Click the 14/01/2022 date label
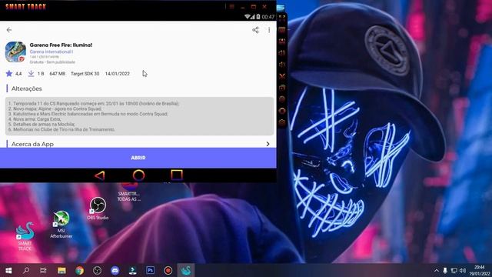The image size is (492, 277). 118,74
